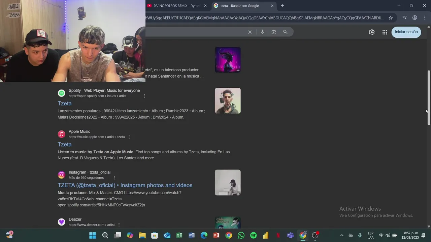Open Power BI from the taskbar
Viewport: 431px width, 242px height.
coord(266,235)
